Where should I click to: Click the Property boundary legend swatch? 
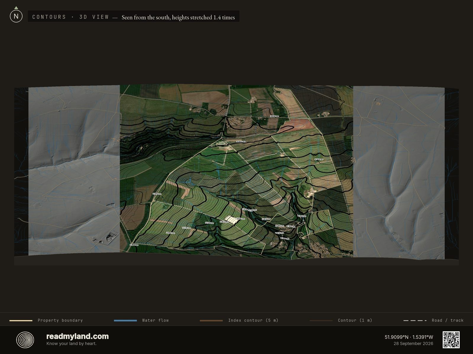21,320
